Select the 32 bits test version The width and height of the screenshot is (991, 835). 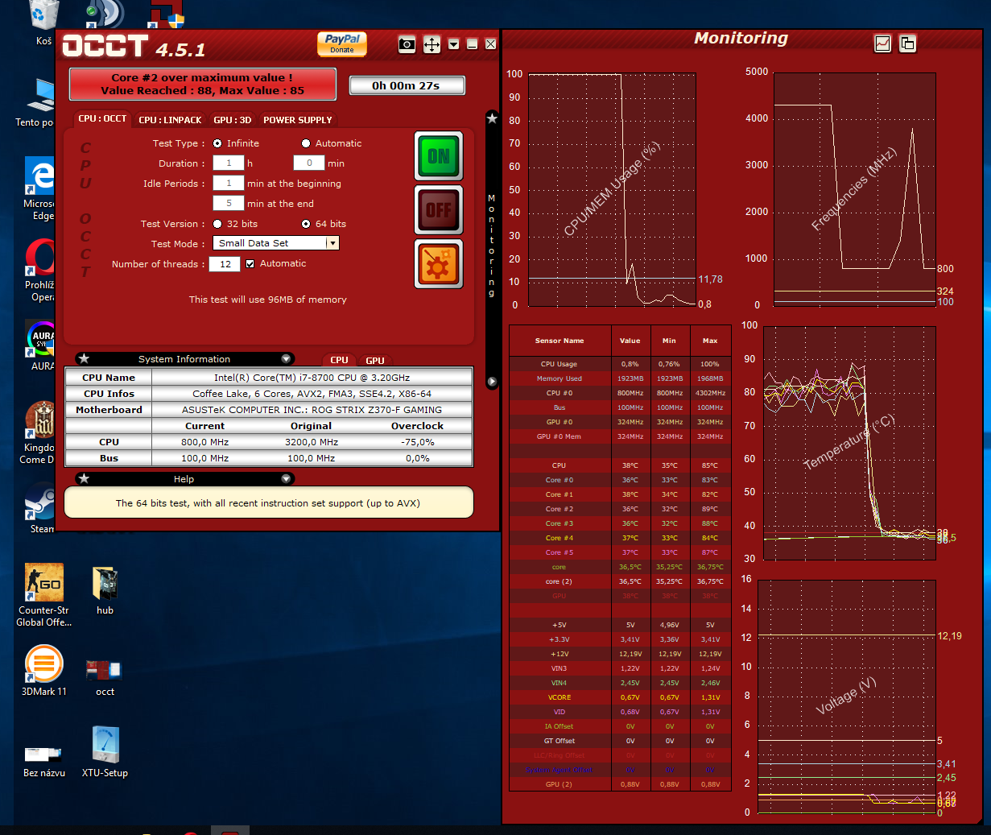[x=217, y=224]
